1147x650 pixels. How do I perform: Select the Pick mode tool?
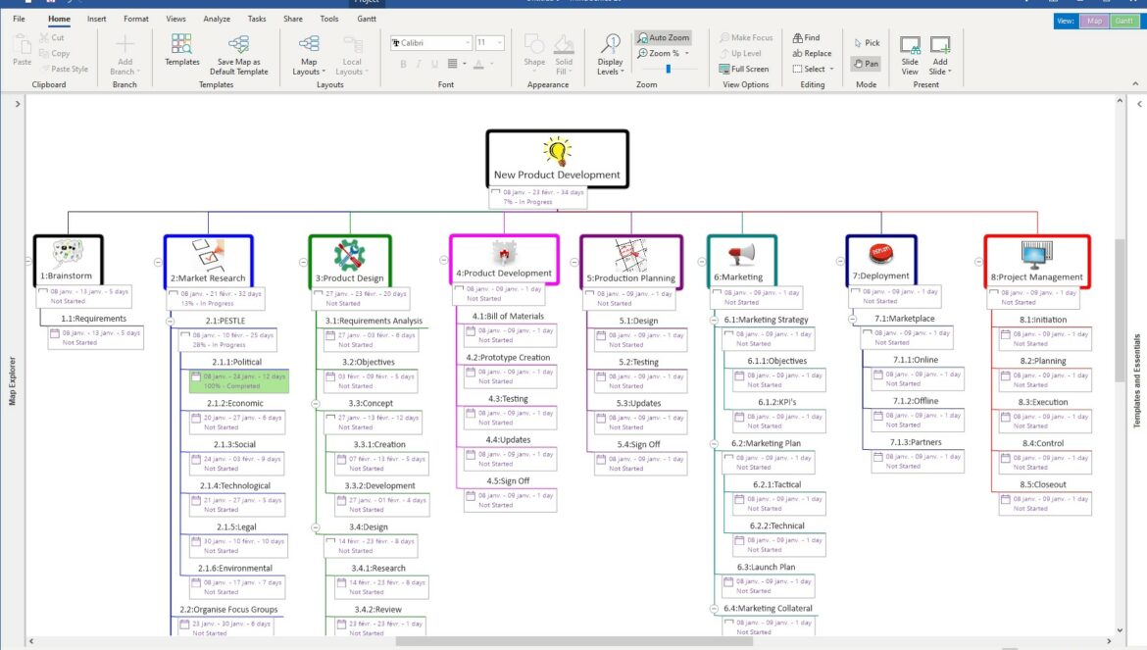867,43
